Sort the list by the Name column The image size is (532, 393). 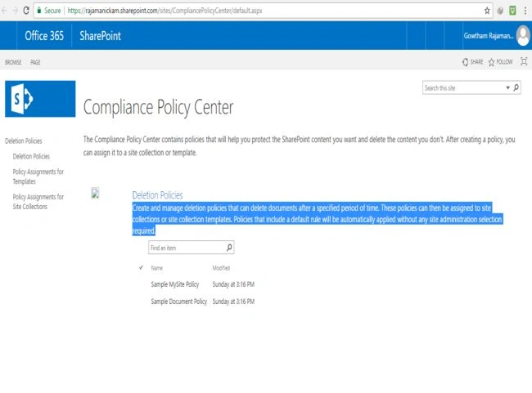[x=157, y=268]
